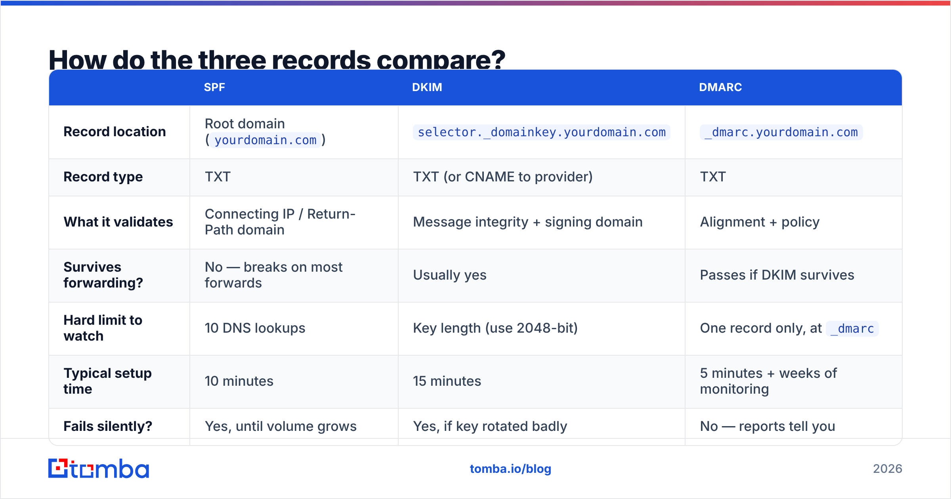Screen dimensions: 951x499
Task: Select the 'Survives forwarding?' row label
Action: (103, 275)
